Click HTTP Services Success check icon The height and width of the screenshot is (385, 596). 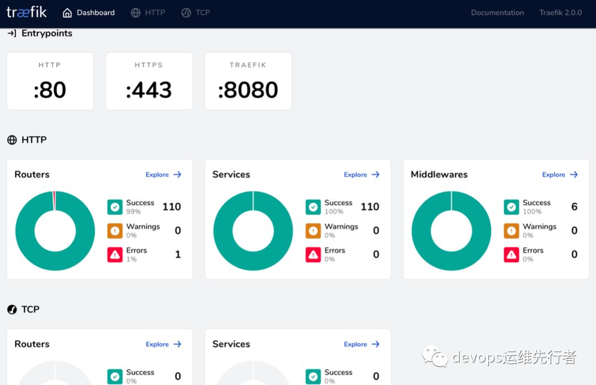pyautogui.click(x=313, y=207)
